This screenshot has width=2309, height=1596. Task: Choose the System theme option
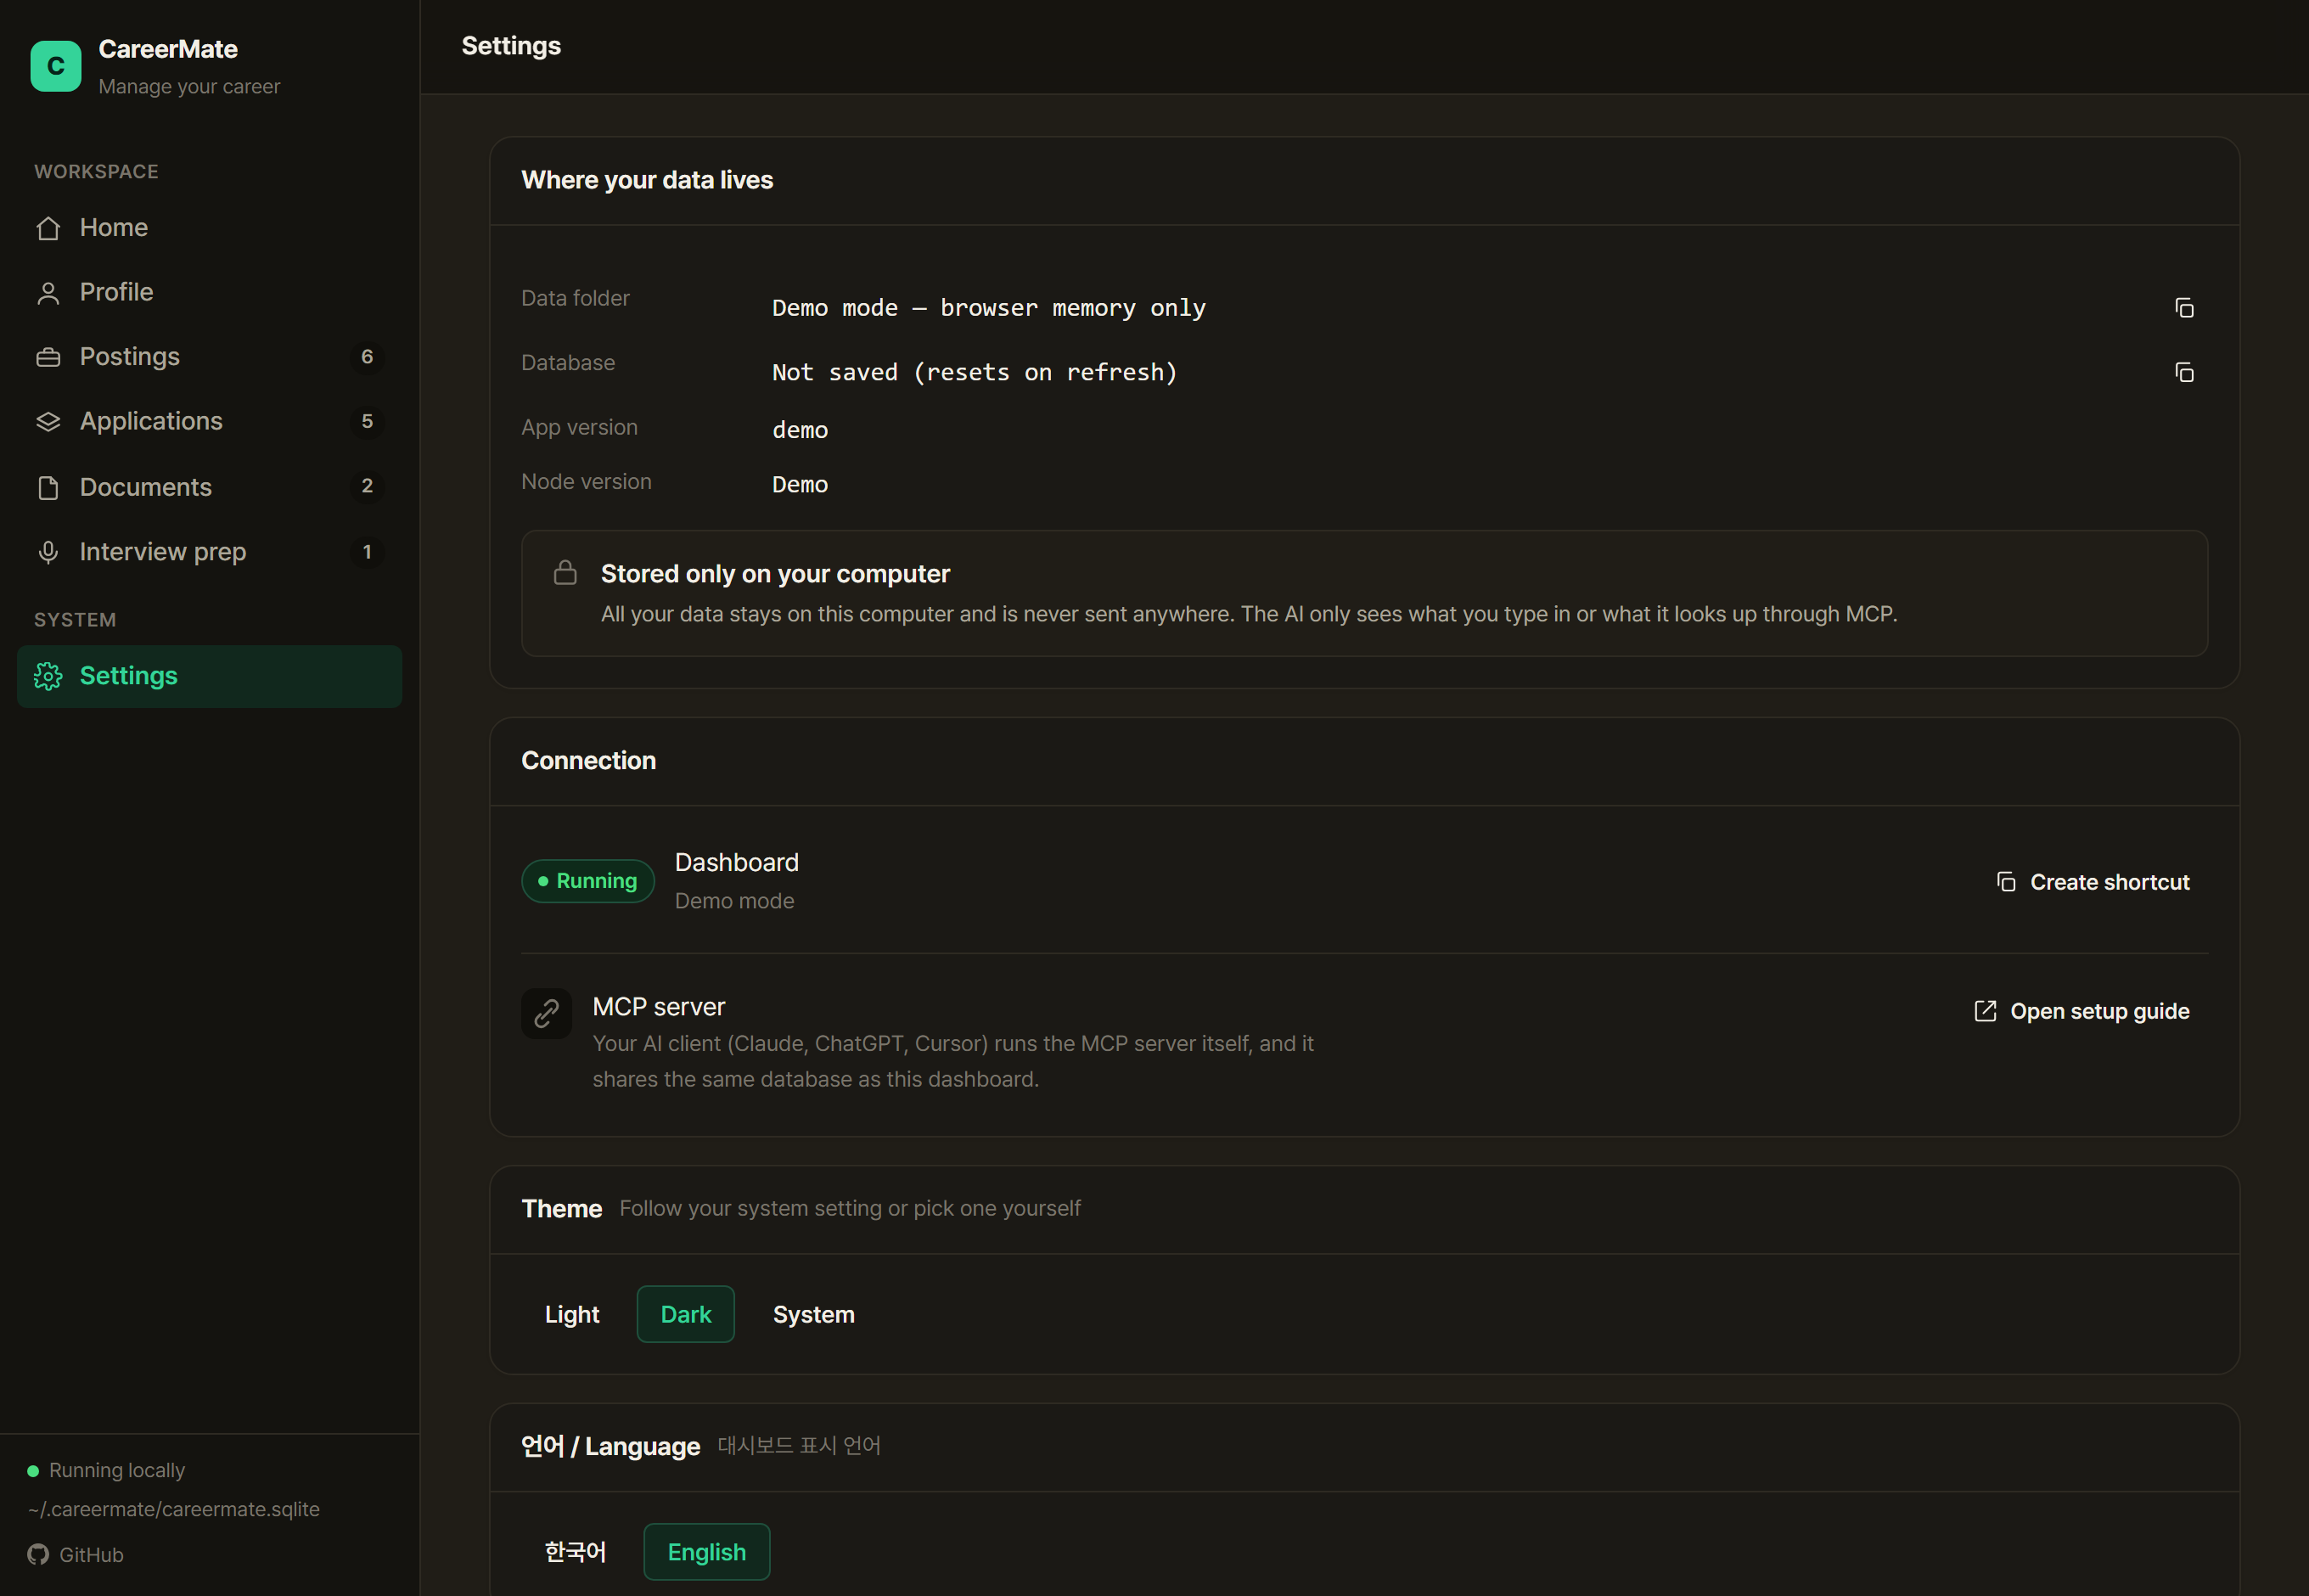[814, 1314]
